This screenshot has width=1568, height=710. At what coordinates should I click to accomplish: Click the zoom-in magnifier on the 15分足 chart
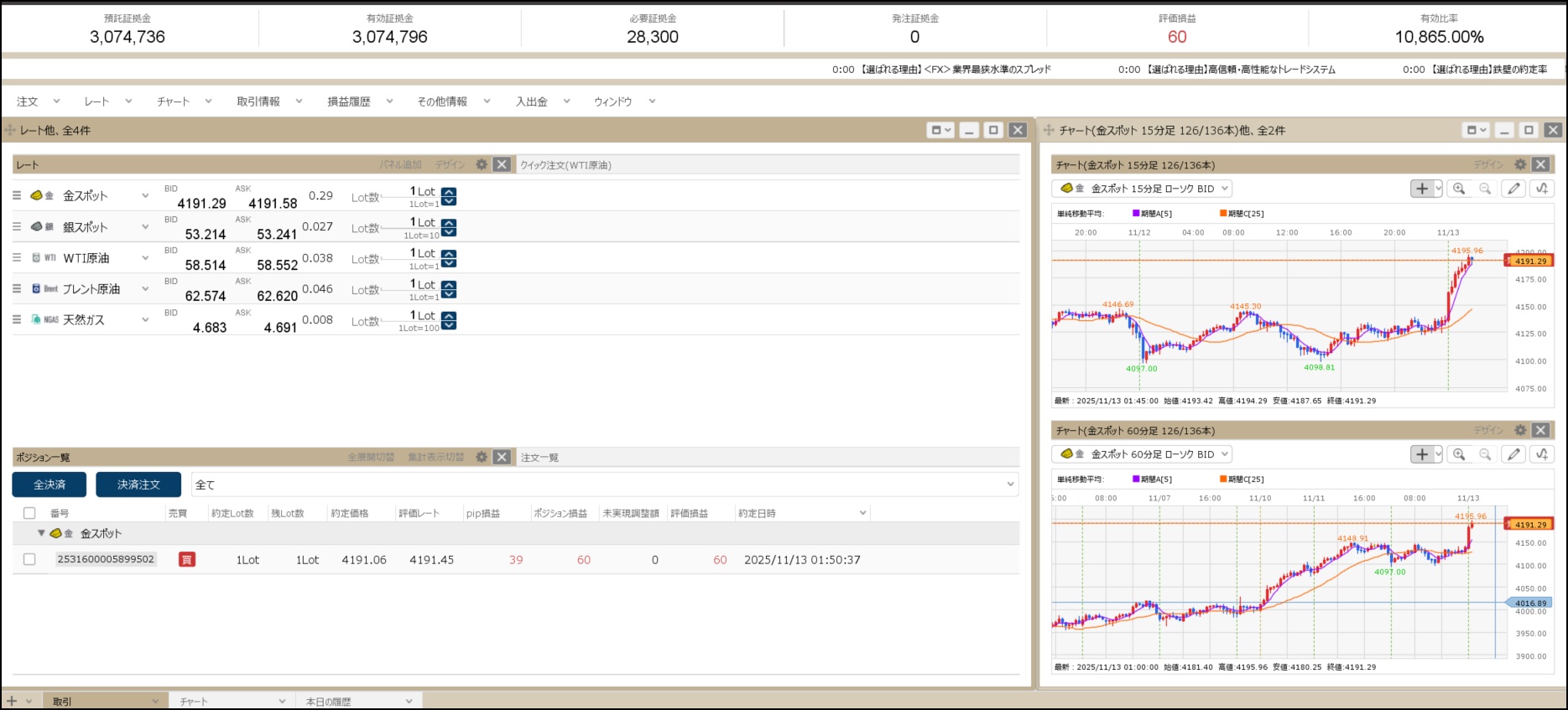pos(1459,189)
